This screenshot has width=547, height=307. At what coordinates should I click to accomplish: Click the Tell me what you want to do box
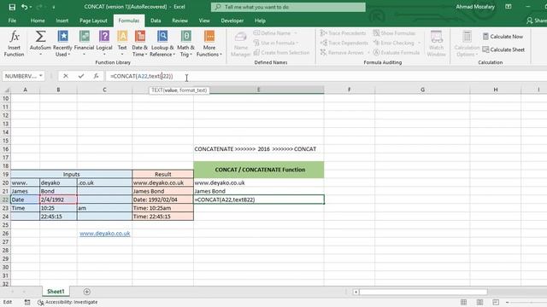tap(288, 7)
